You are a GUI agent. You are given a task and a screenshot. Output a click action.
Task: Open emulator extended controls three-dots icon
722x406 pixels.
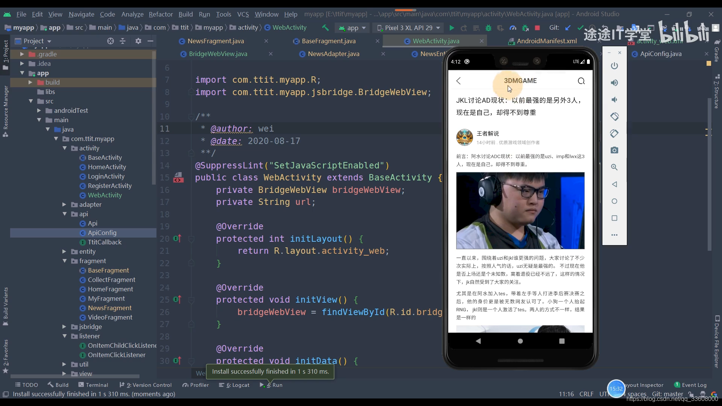[x=614, y=235]
